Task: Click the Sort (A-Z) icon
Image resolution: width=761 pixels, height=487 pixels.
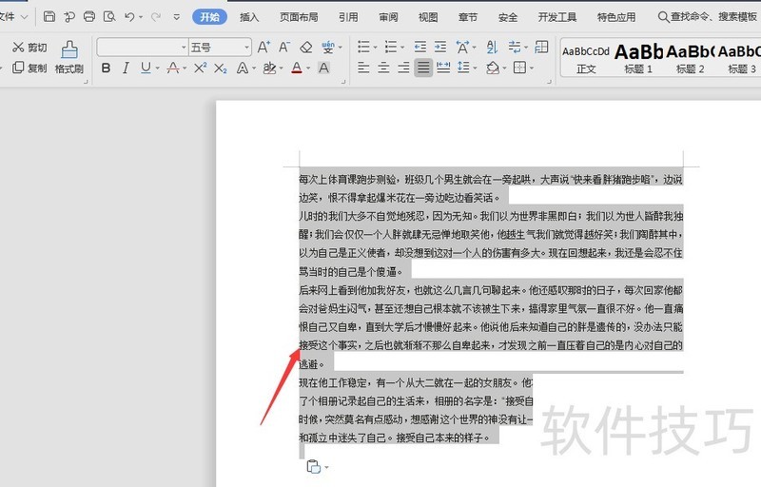Action: 492,47
